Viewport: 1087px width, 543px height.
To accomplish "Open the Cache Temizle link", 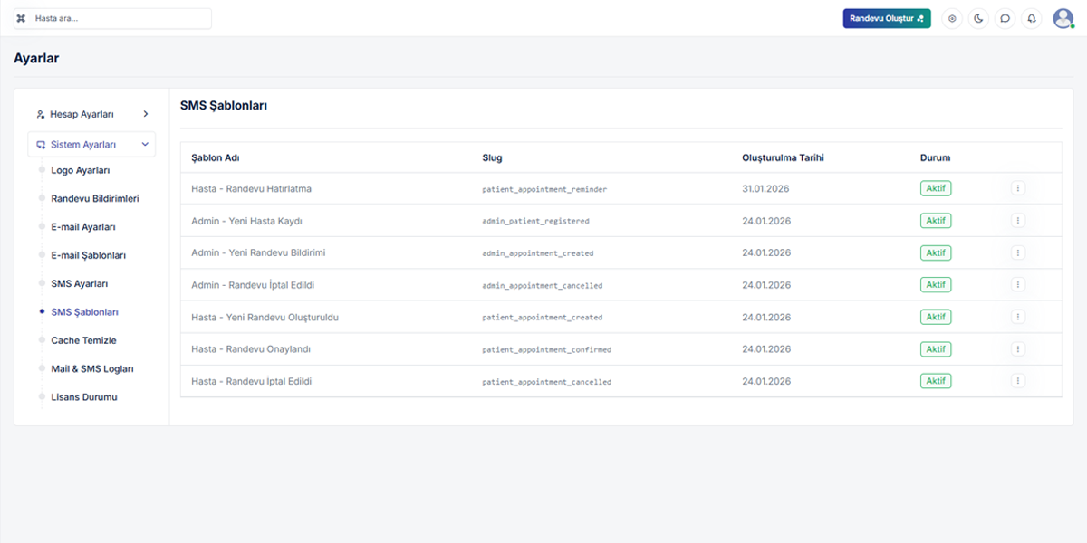I will [x=83, y=340].
